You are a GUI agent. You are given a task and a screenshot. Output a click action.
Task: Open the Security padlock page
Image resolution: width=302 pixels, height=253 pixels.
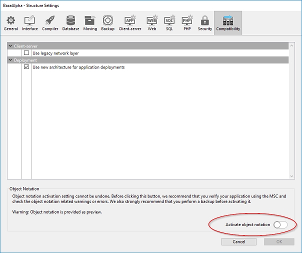pos(204,22)
